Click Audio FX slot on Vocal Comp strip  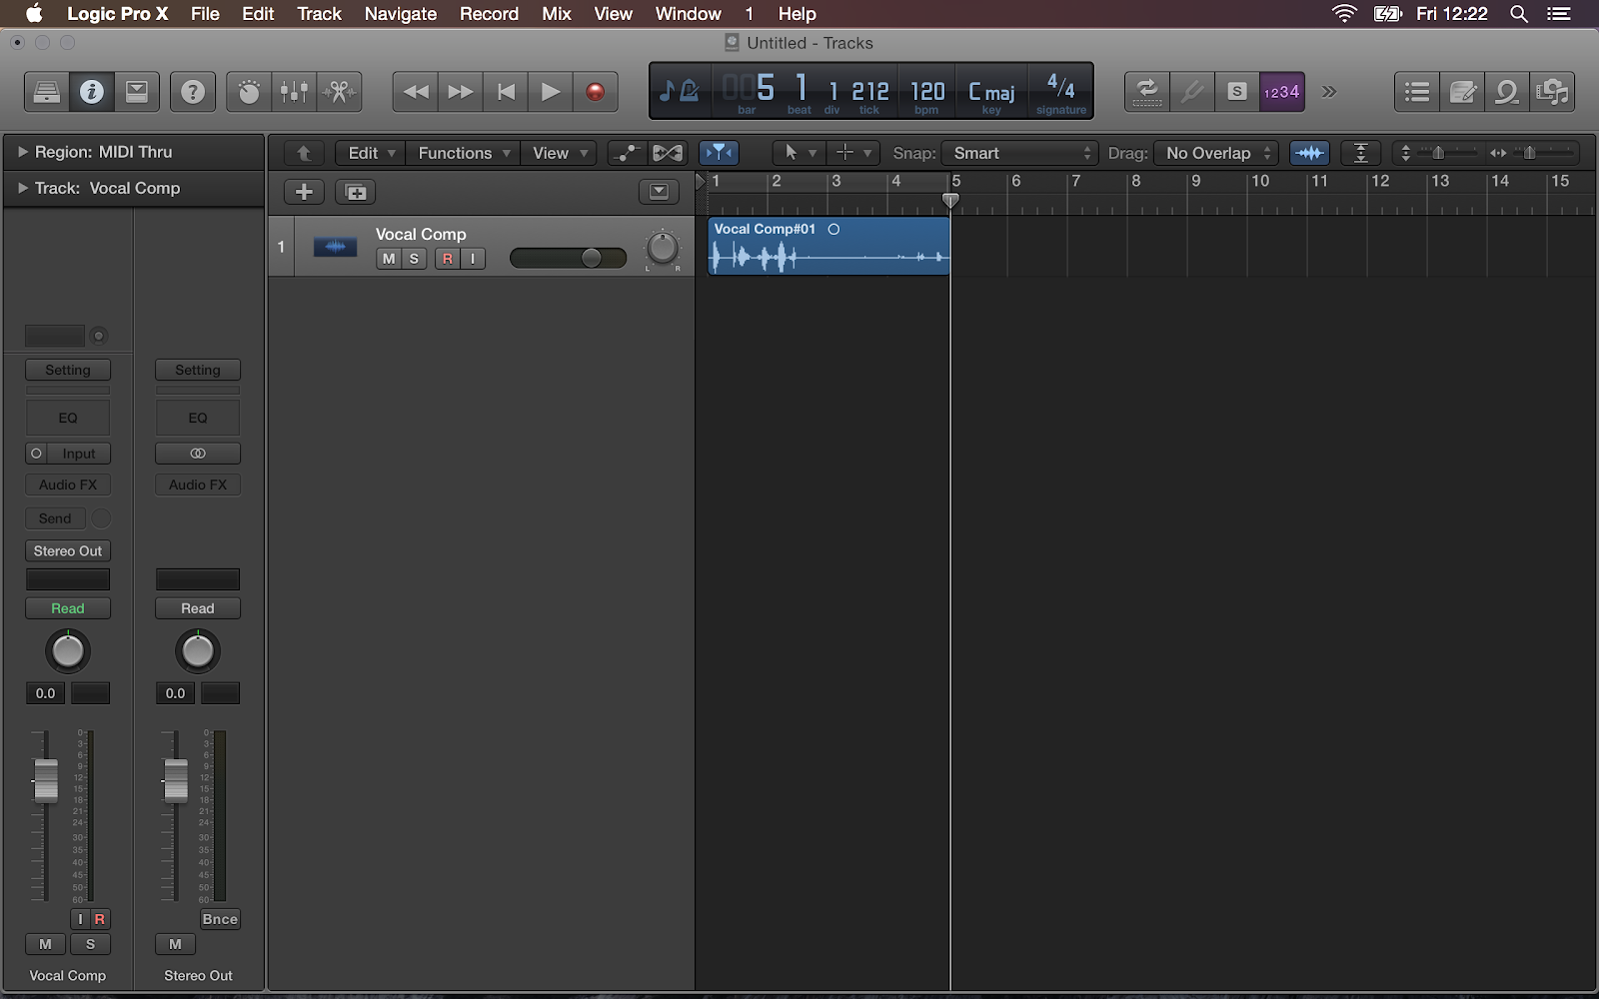point(68,485)
